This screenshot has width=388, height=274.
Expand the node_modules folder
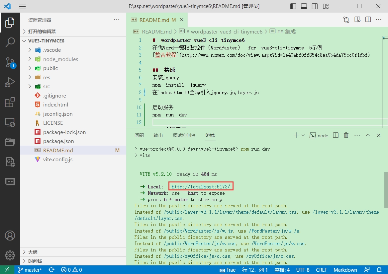pyautogui.click(x=60, y=59)
